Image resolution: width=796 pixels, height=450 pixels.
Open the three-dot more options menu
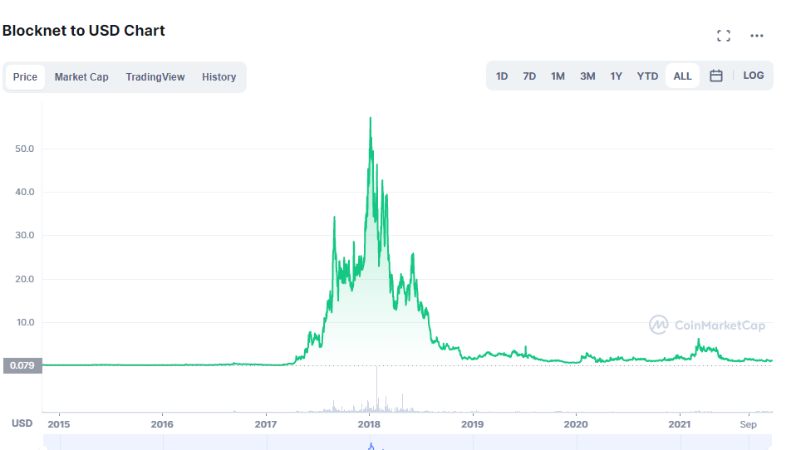(757, 36)
